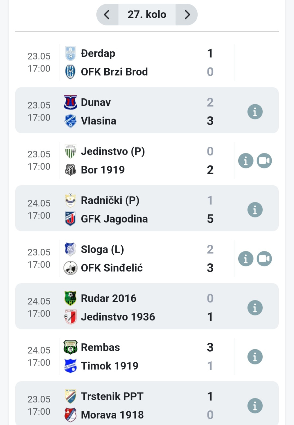Open the Jedinstvo 1936 team link
The width and height of the screenshot is (294, 425).
118,317
